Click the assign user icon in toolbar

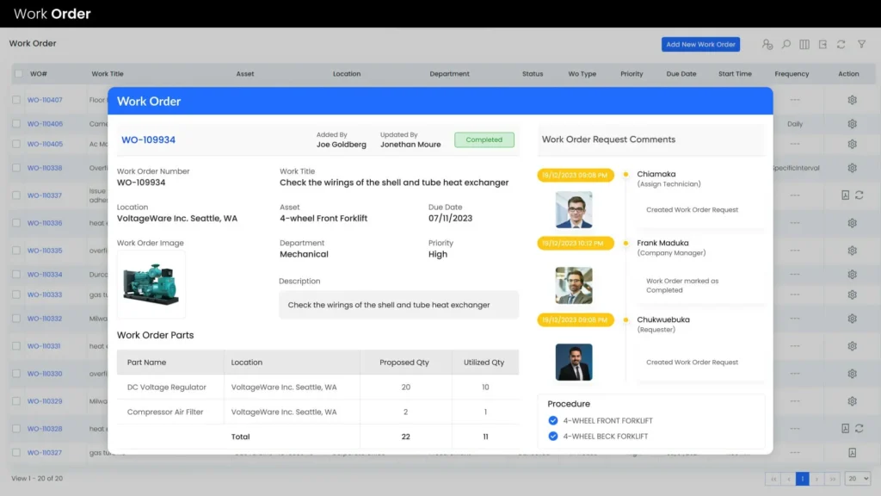[x=767, y=44]
